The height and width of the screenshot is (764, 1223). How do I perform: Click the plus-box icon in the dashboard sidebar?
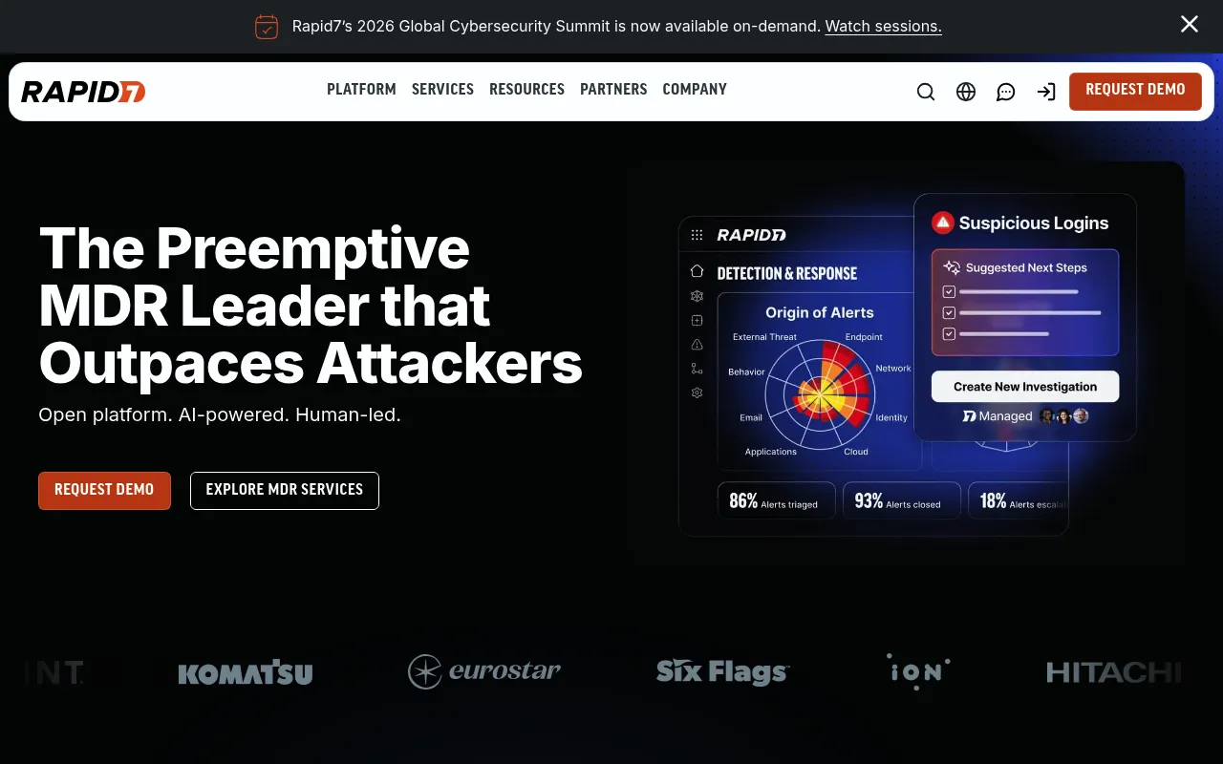click(x=697, y=321)
